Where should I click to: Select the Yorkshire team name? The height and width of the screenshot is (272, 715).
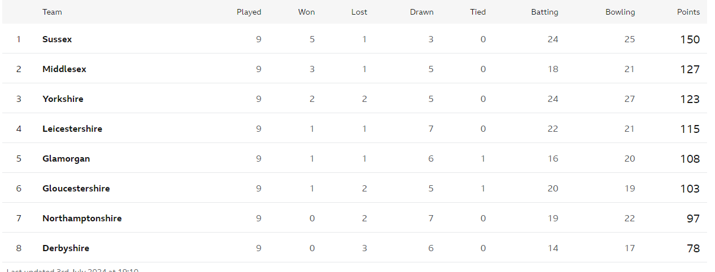[63, 99]
